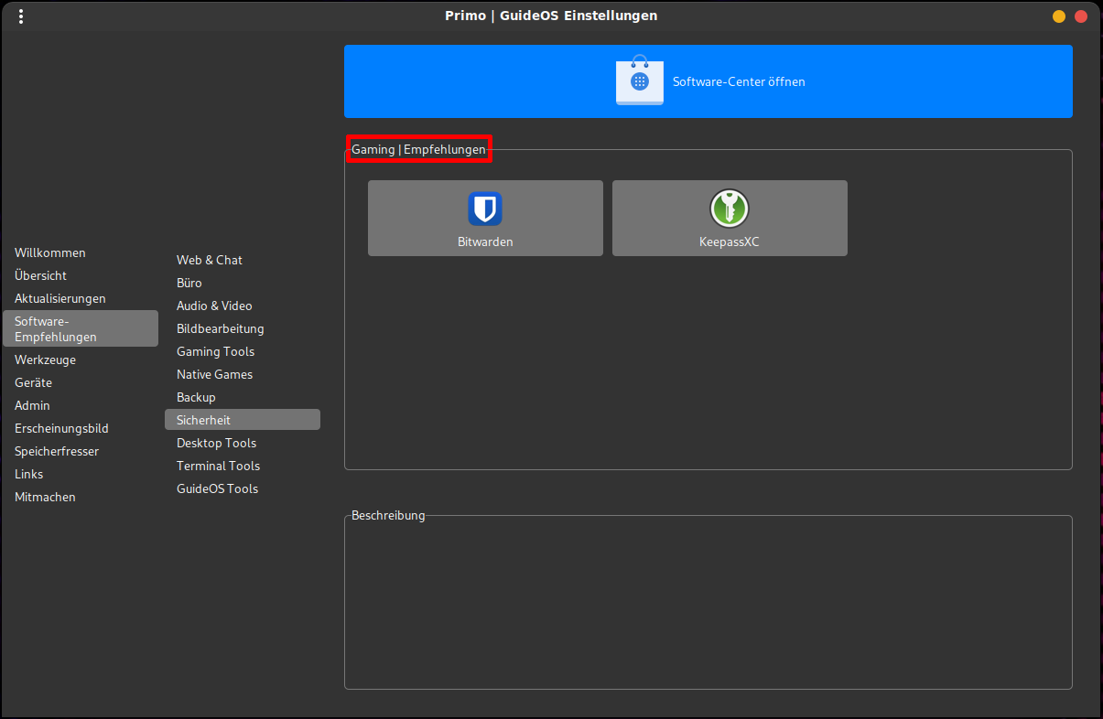Select the KeepassXC label
Image resolution: width=1103 pixels, height=719 pixels.
729,242
